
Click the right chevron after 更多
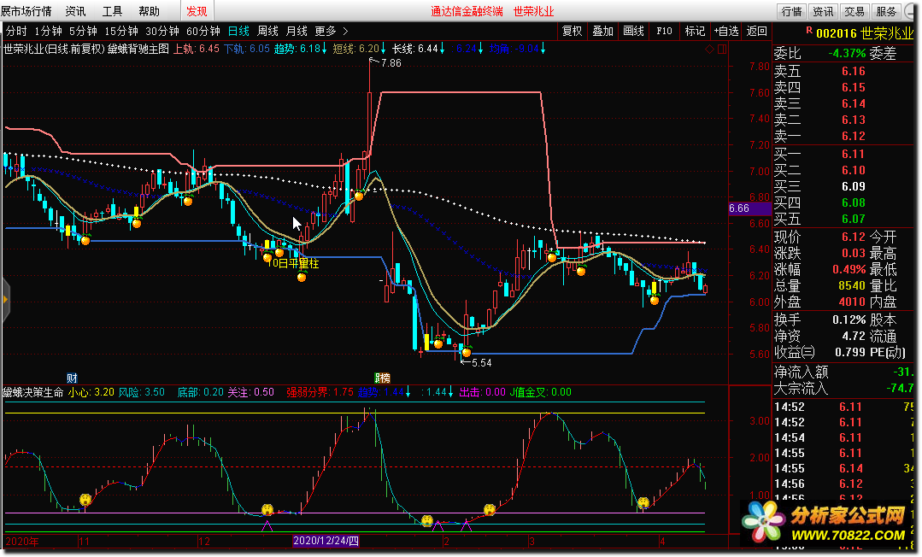pos(345,31)
